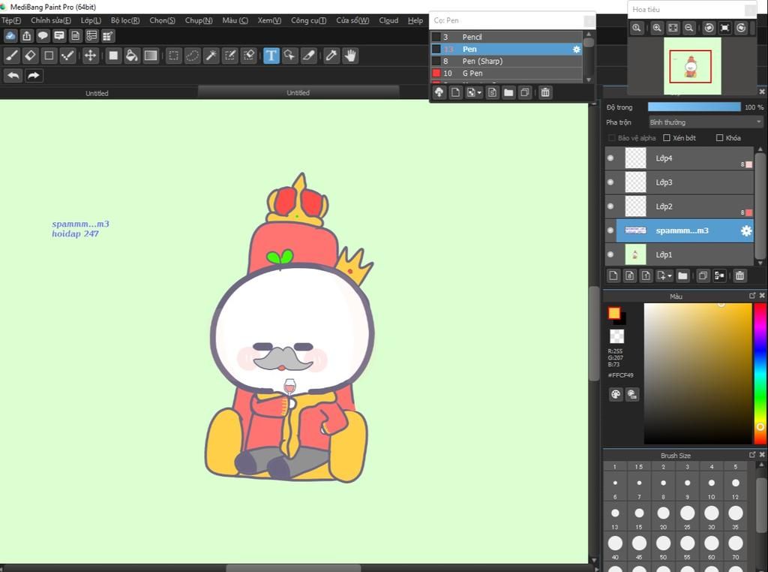The height and width of the screenshot is (572, 768).
Task: Select the G Pen brush
Action: pos(506,73)
